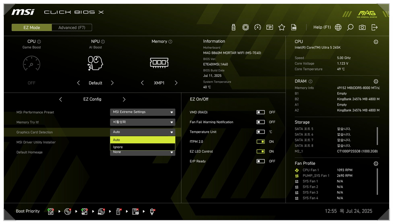
Task: Open the M-Flash USB update icon
Action: click(233, 28)
